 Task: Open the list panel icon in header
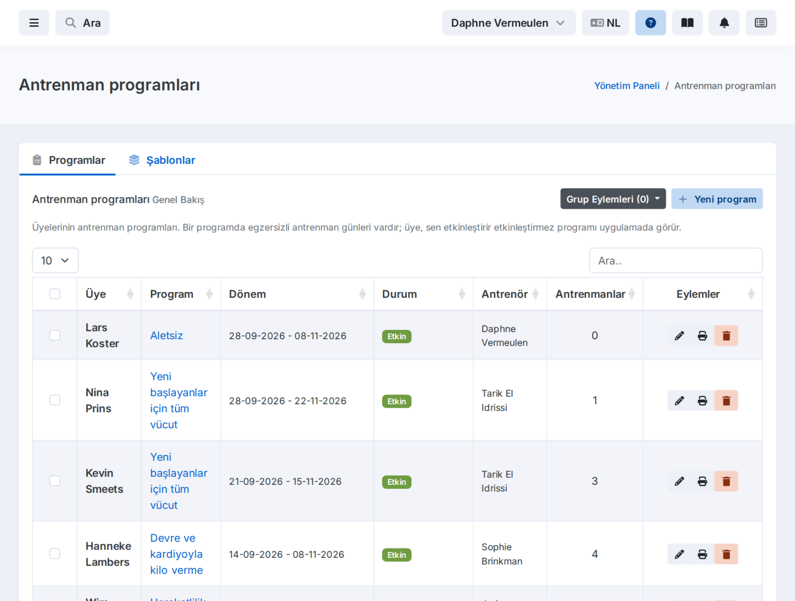tap(761, 23)
